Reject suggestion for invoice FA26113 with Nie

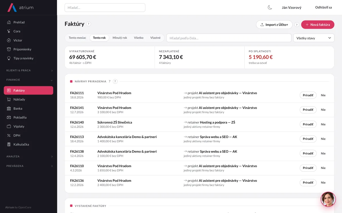coord(323,139)
